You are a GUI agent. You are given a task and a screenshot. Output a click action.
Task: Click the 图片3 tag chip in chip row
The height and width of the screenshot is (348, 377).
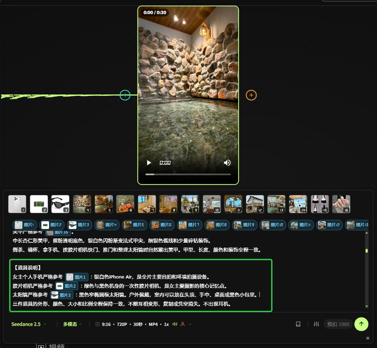pyautogui.click(x=80, y=225)
